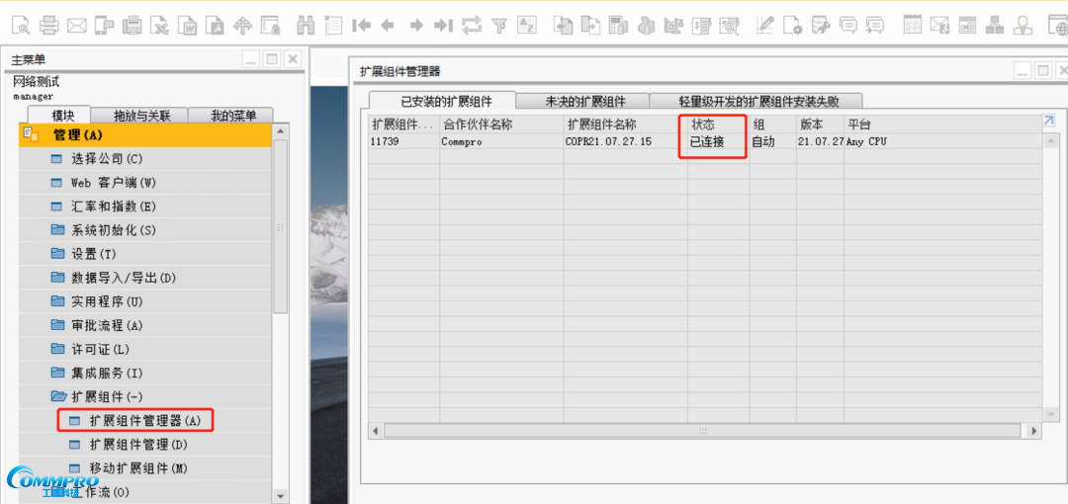Click the Sort table icon
Image resolution: width=1068 pixels, height=504 pixels.
[527, 25]
